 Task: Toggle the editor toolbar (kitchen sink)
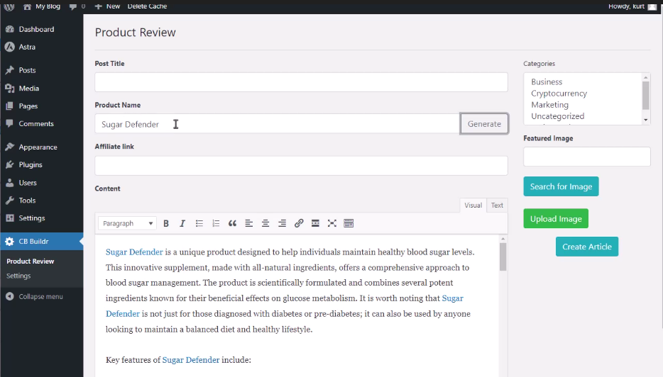349,223
